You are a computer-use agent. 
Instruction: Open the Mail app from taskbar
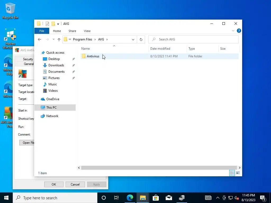click(169, 198)
